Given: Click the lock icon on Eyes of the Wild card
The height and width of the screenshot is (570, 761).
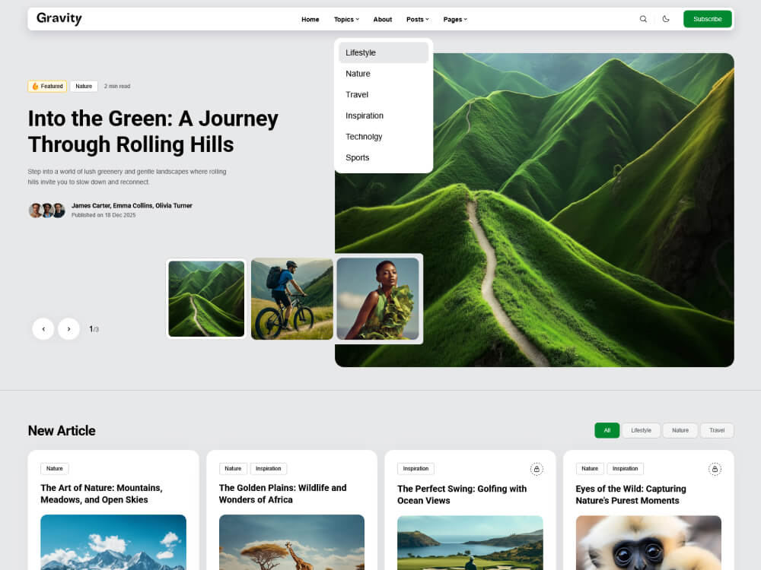Looking at the screenshot, I should pos(715,469).
